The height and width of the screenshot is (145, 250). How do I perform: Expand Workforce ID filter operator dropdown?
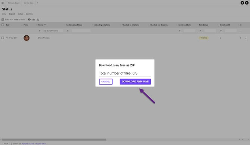tap(221, 31)
